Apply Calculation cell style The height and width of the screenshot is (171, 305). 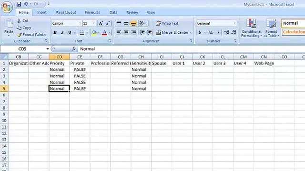coord(294,32)
